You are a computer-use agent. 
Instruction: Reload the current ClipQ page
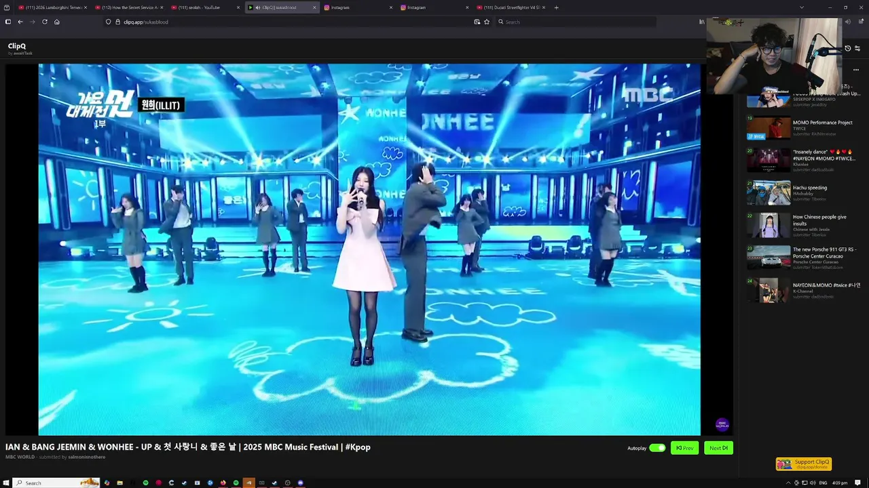pyautogui.click(x=45, y=22)
